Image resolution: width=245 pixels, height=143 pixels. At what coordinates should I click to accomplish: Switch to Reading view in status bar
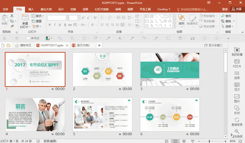pos(184,141)
